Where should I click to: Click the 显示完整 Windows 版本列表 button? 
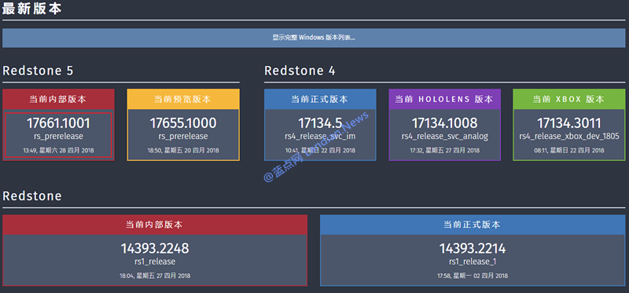314,38
